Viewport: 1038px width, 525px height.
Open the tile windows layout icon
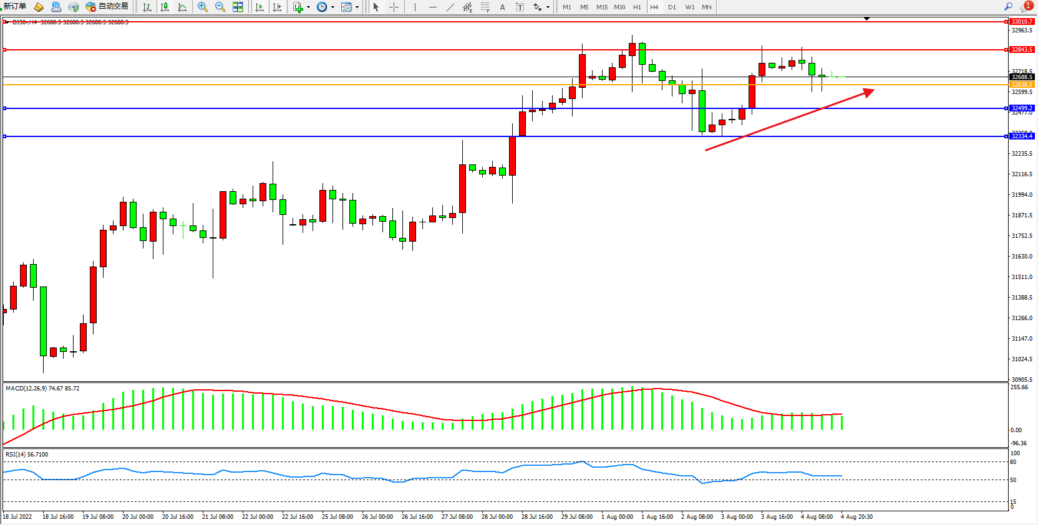click(238, 7)
